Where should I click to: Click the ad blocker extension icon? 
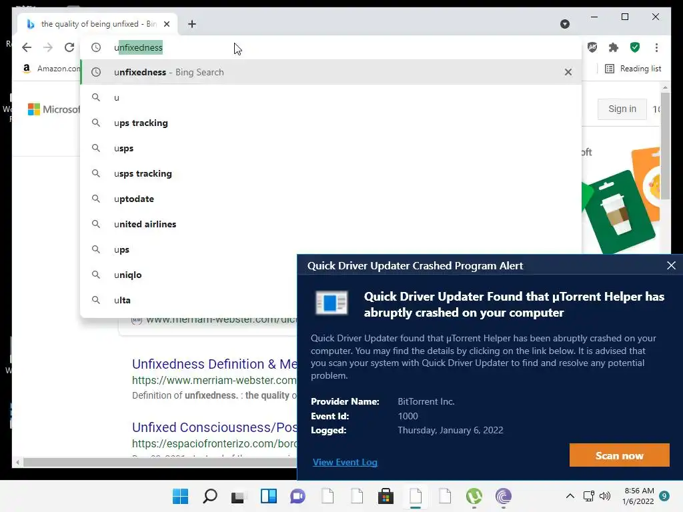[592, 47]
